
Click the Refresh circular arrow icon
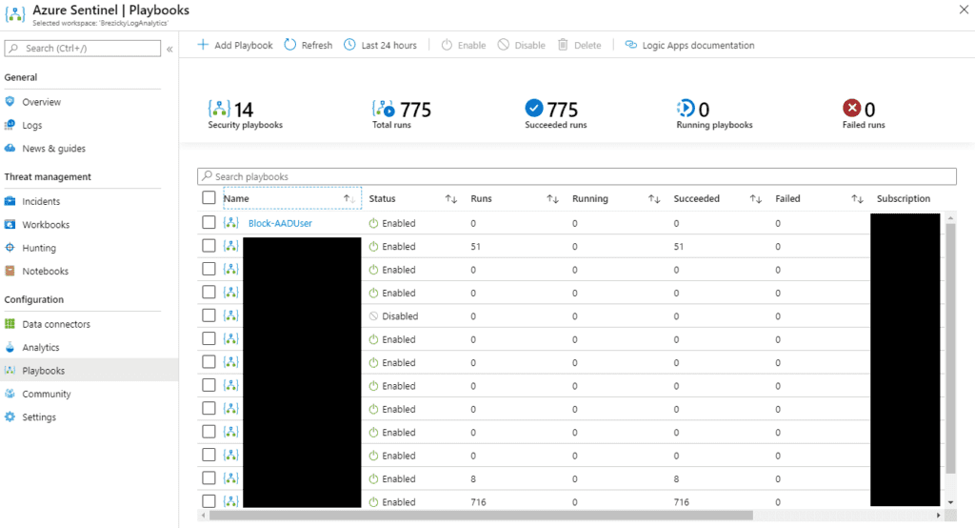(290, 44)
